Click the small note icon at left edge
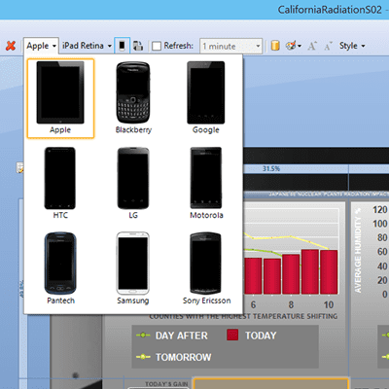Image resolution: width=389 pixels, height=389 pixels. tap(20, 168)
